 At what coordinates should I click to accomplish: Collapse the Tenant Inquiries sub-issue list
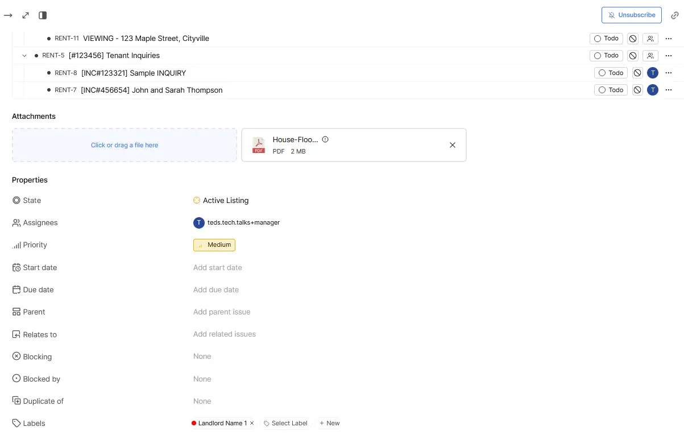pyautogui.click(x=24, y=55)
